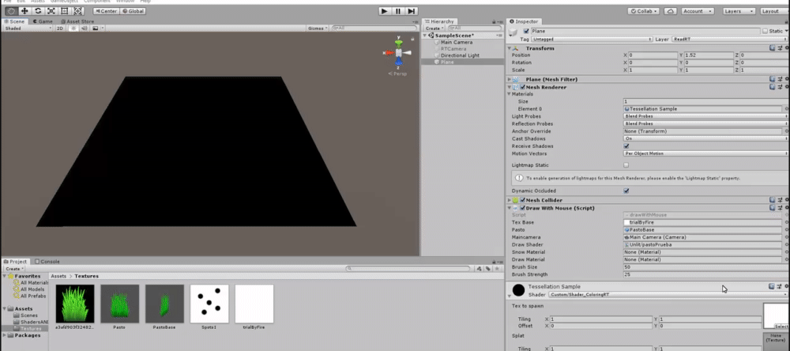
Task: Open the Tag dropdown showing Untagged
Action: [x=592, y=39]
